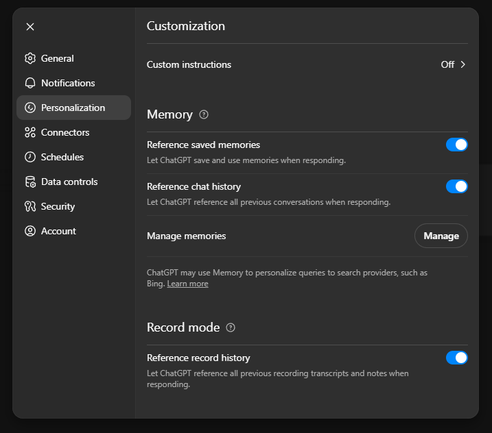Select the Personalization tab in sidebar
Image resolution: width=492 pixels, height=433 pixels.
pyautogui.click(x=73, y=108)
